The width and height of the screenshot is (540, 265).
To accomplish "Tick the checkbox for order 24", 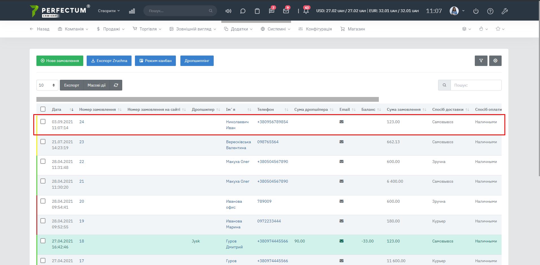I will pyautogui.click(x=43, y=122).
